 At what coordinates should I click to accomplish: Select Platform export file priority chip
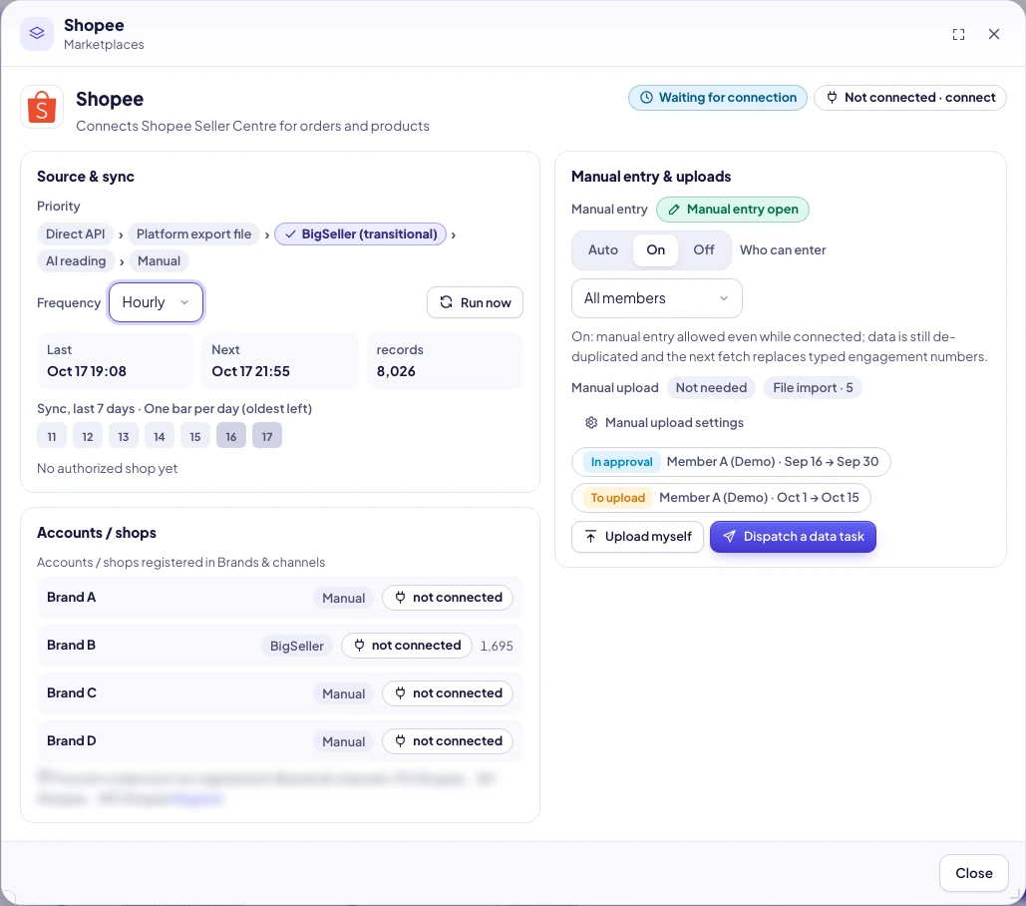tap(193, 234)
